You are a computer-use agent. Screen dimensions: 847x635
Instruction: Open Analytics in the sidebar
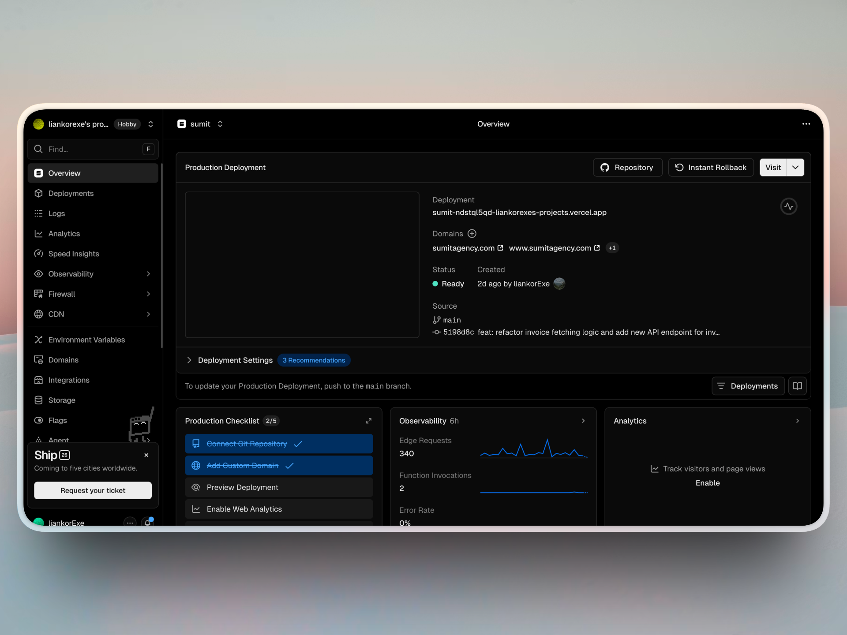point(93,234)
